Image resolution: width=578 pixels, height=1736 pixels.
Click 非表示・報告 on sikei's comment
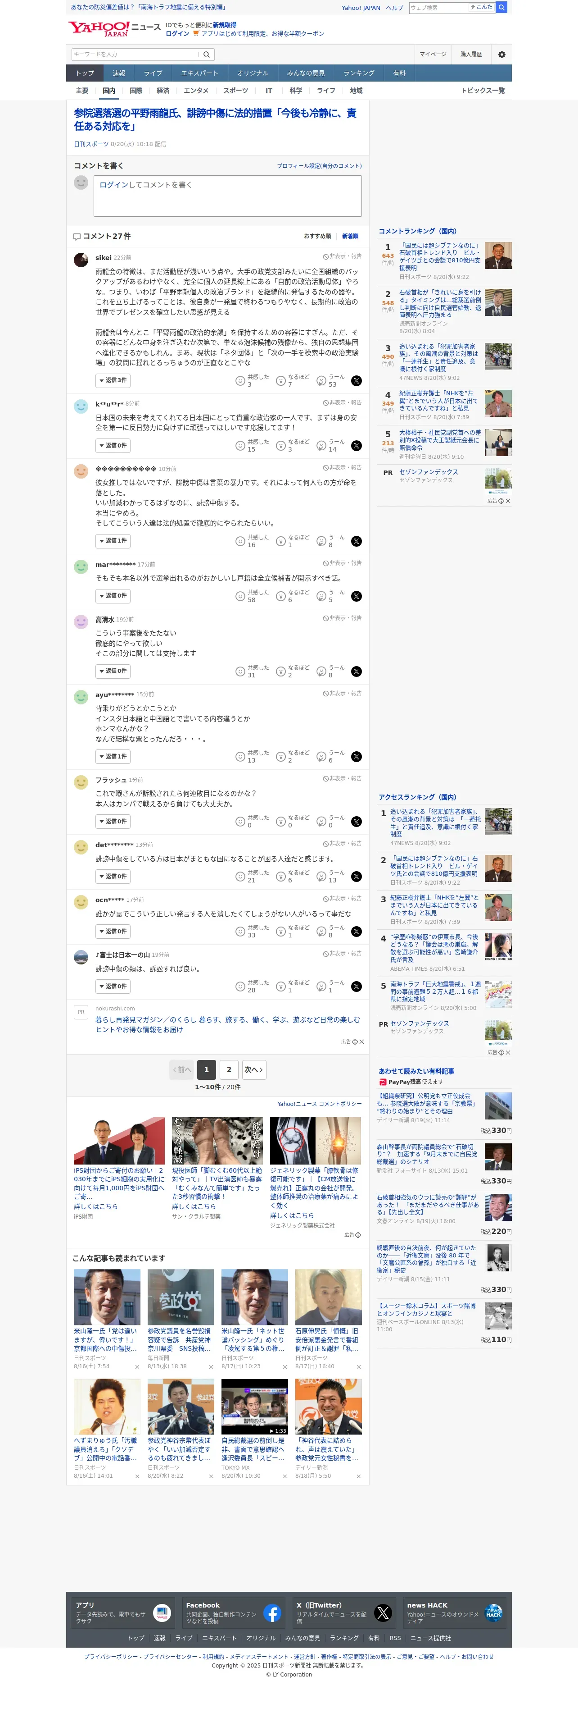[343, 257]
